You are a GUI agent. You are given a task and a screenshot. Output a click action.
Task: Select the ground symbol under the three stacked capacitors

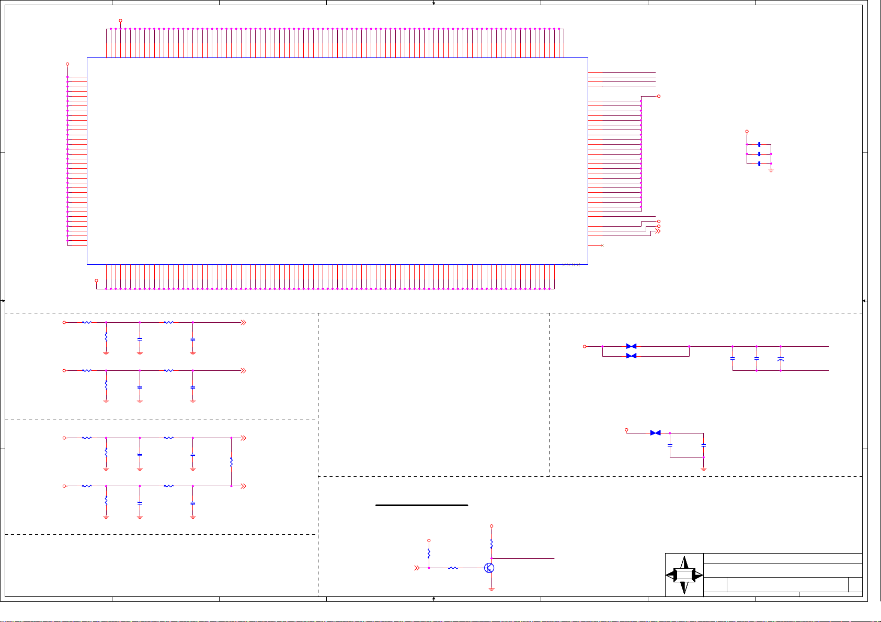[771, 170]
